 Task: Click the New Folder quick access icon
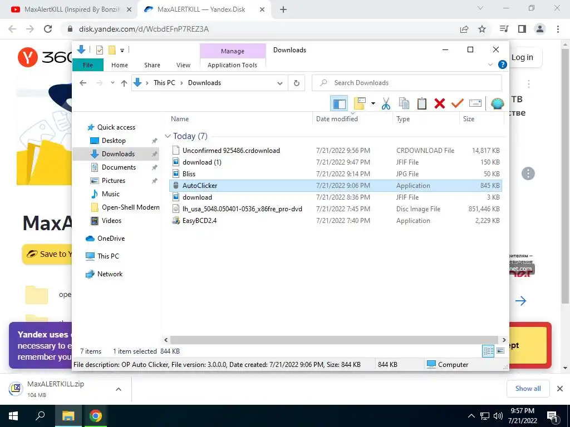[112, 50]
